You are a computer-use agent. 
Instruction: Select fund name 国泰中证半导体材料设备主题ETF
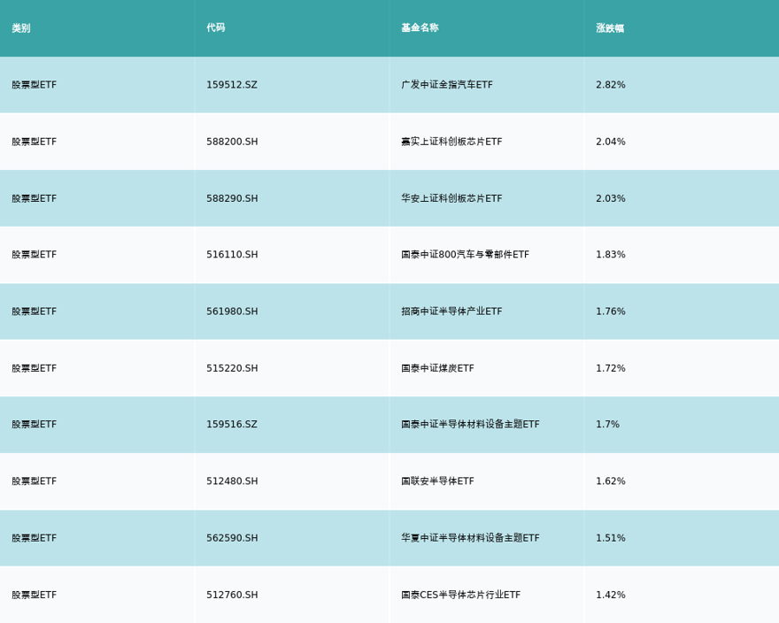[470, 424]
